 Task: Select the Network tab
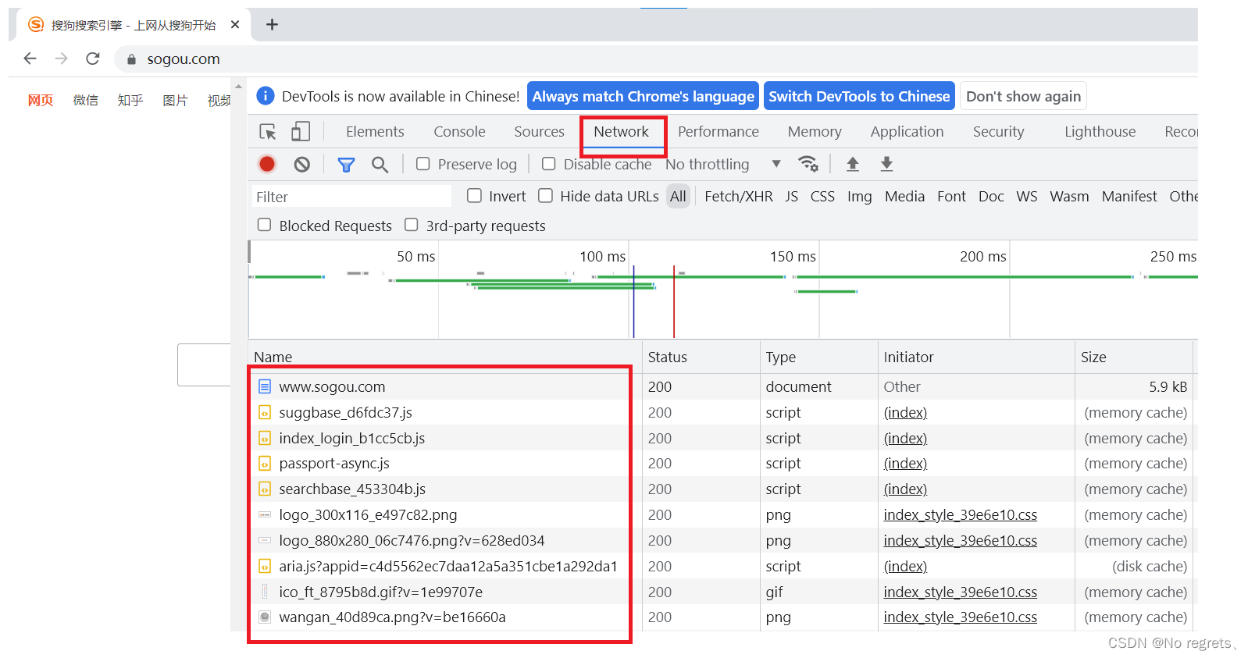coord(621,132)
